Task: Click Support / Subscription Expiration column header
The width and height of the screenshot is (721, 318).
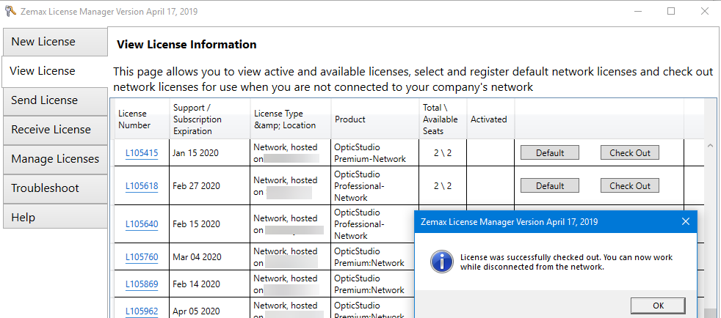Action: [x=210, y=119]
